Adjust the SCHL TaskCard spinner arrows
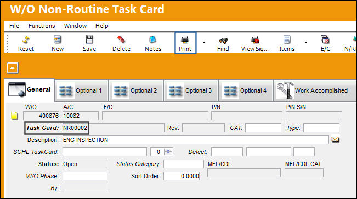Screen dimensions: 357x199 tap(168, 152)
